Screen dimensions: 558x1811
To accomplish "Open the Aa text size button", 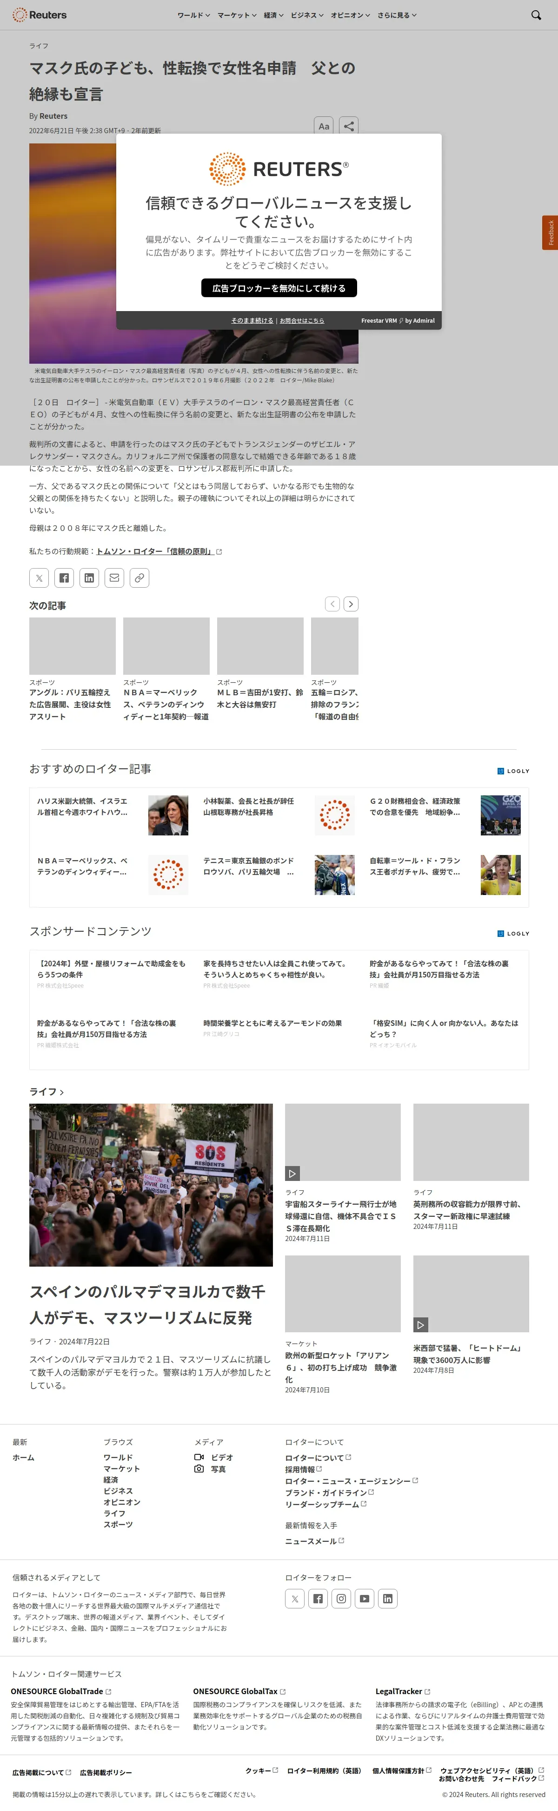I will pyautogui.click(x=324, y=127).
